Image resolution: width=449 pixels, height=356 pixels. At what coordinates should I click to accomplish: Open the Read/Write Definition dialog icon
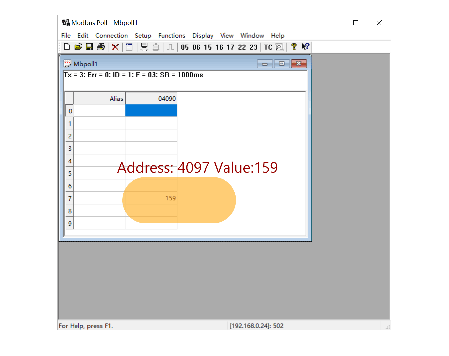tap(129, 47)
